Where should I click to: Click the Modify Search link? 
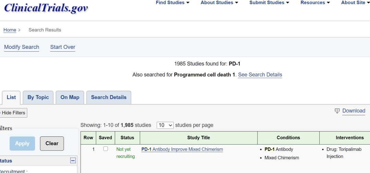tap(22, 47)
